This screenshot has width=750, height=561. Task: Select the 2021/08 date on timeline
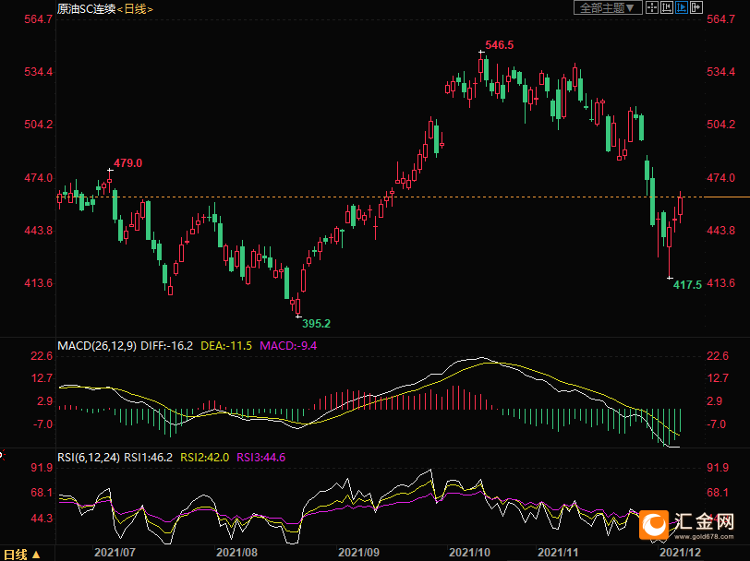click(237, 552)
